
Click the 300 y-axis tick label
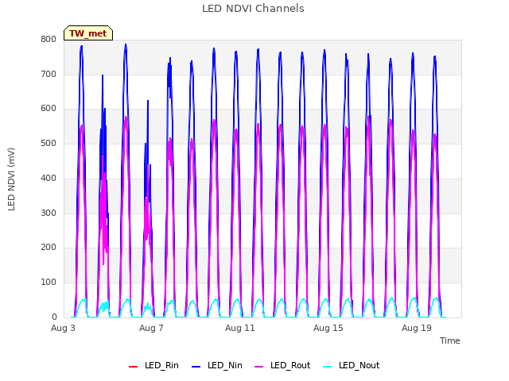(49, 213)
